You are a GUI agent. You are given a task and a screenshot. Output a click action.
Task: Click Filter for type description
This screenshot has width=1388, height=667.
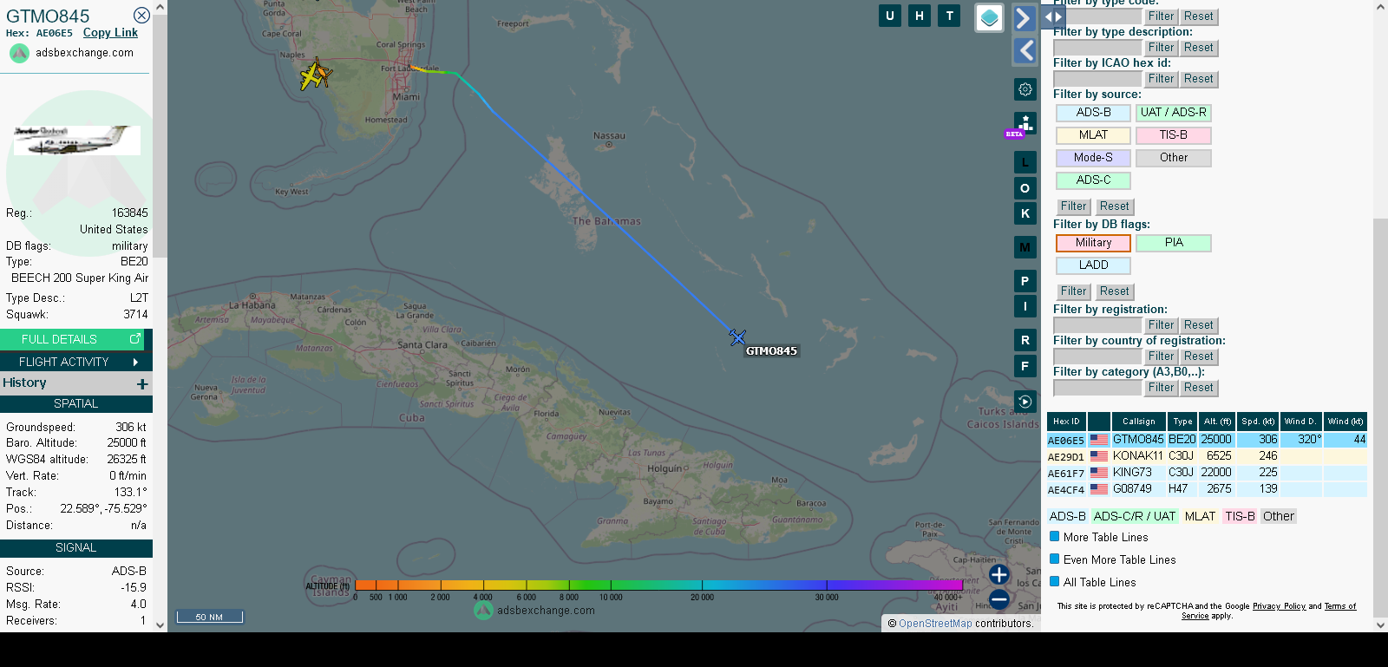tap(1161, 48)
